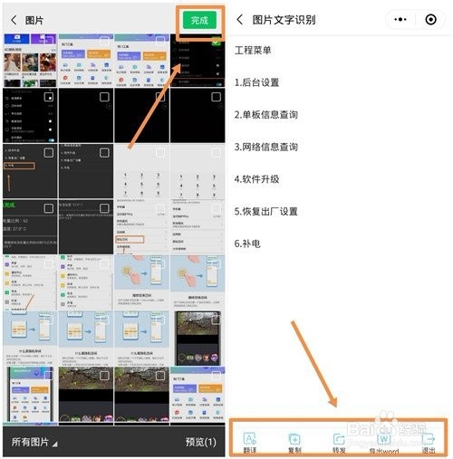Tap the 图片 gallery title
The height and width of the screenshot is (459, 453).
point(34,20)
